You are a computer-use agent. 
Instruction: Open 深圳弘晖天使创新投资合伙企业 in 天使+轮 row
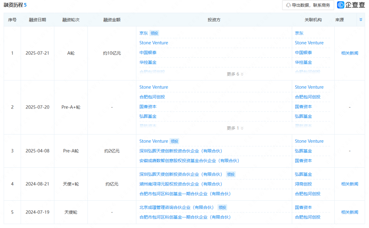[x=181, y=174]
